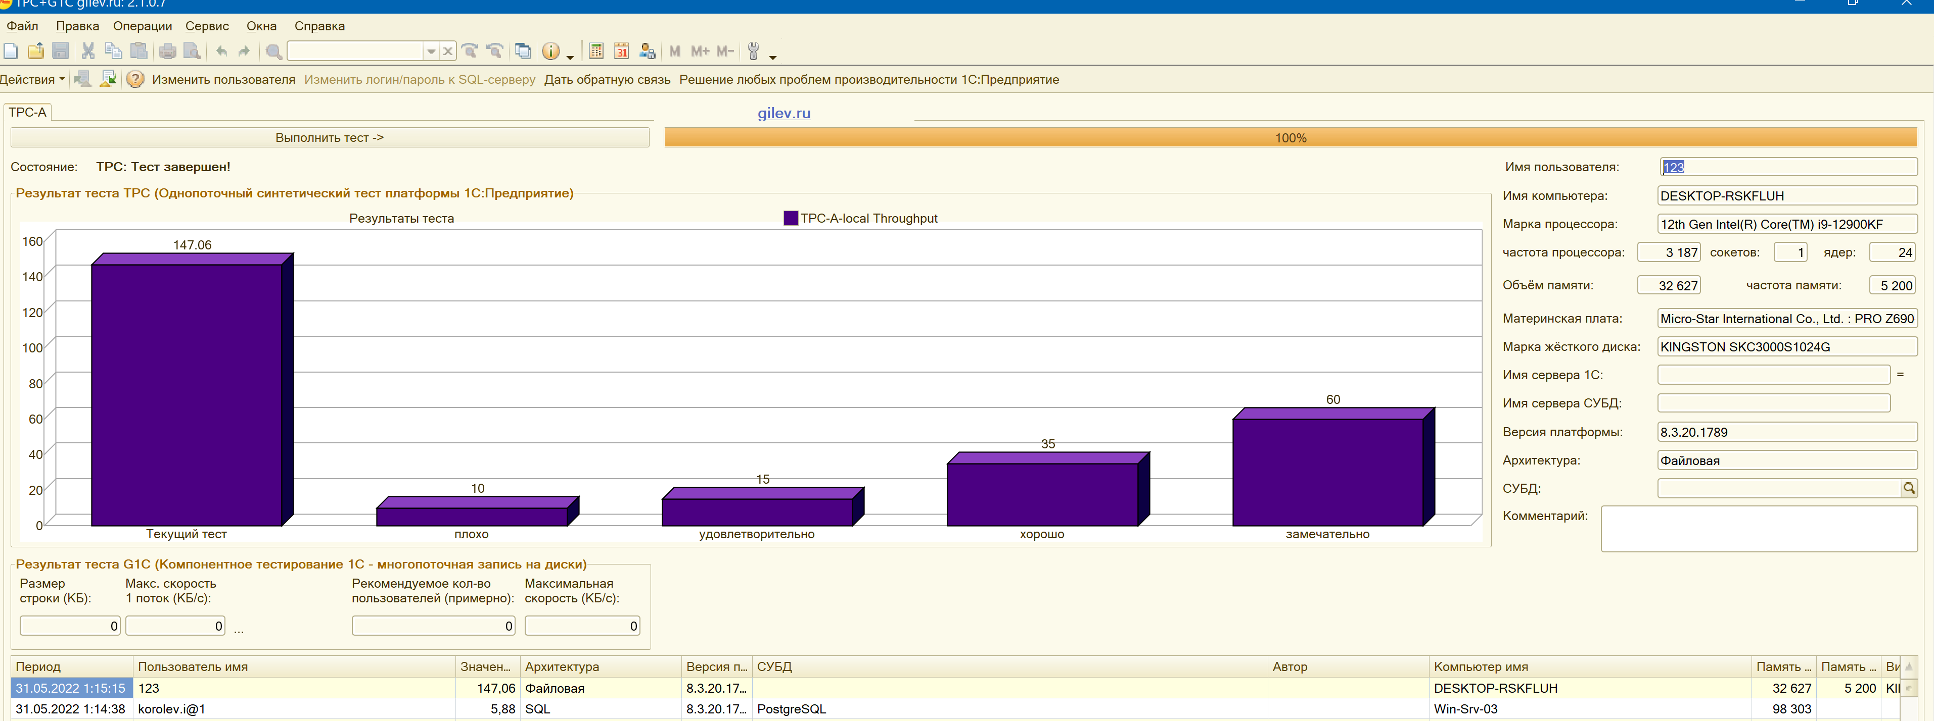This screenshot has width=1934, height=721.
Task: Click the wrench Tools icon
Action: (754, 51)
